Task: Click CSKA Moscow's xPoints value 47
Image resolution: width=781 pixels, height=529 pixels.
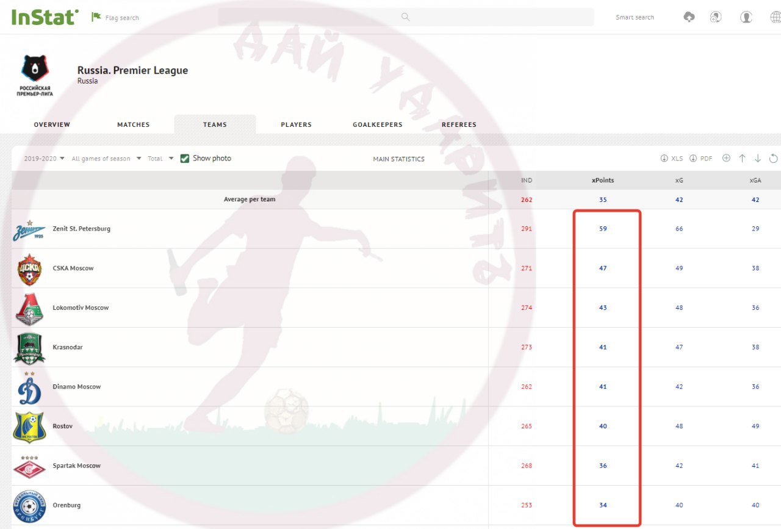Action: tap(603, 268)
